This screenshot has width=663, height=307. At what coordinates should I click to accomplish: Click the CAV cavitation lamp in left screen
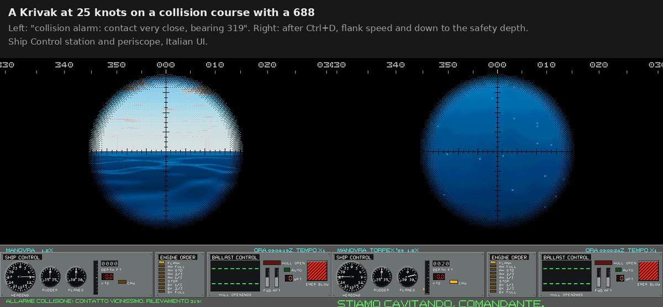[122, 282]
